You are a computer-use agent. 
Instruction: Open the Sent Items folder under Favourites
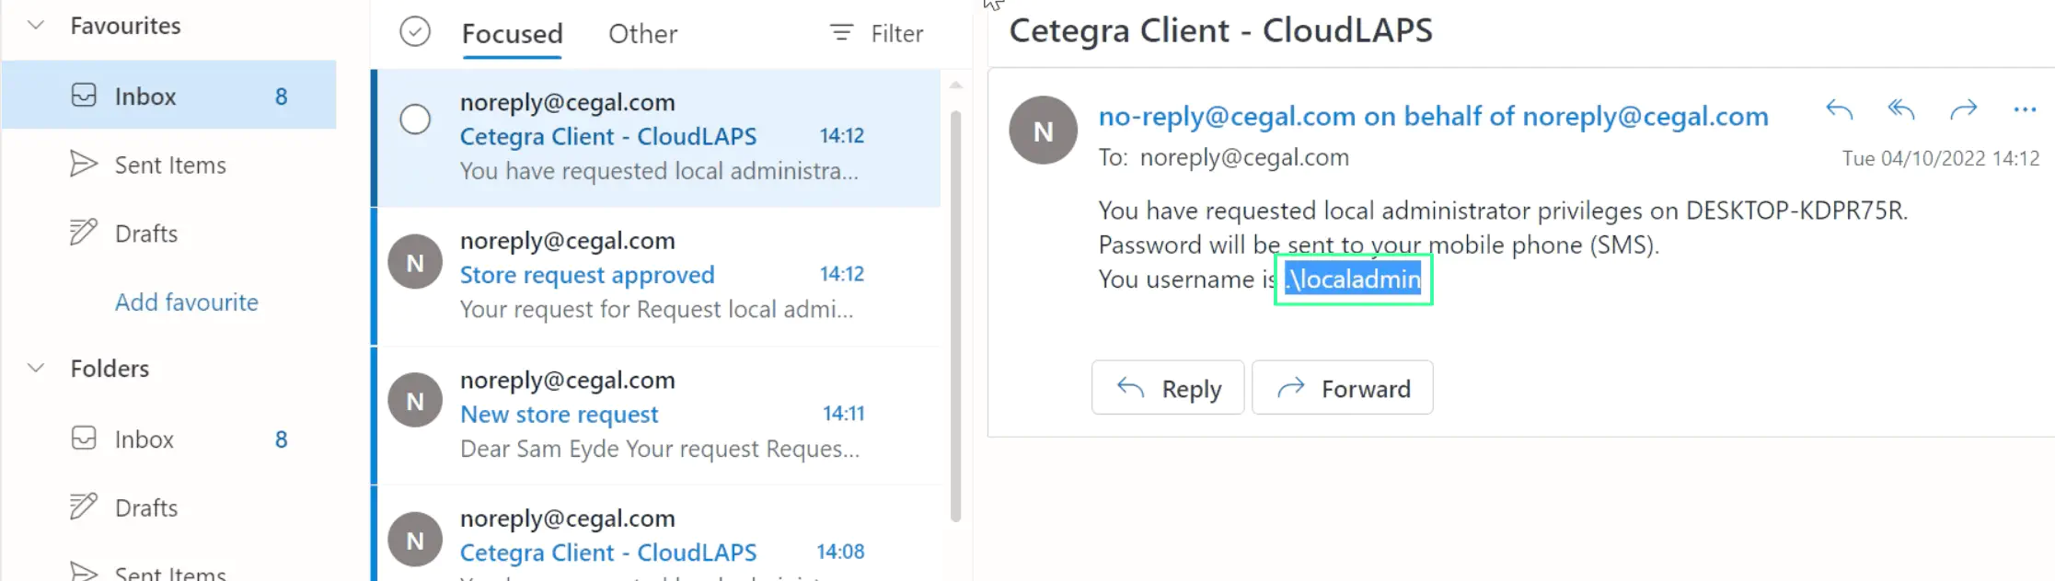[169, 165]
